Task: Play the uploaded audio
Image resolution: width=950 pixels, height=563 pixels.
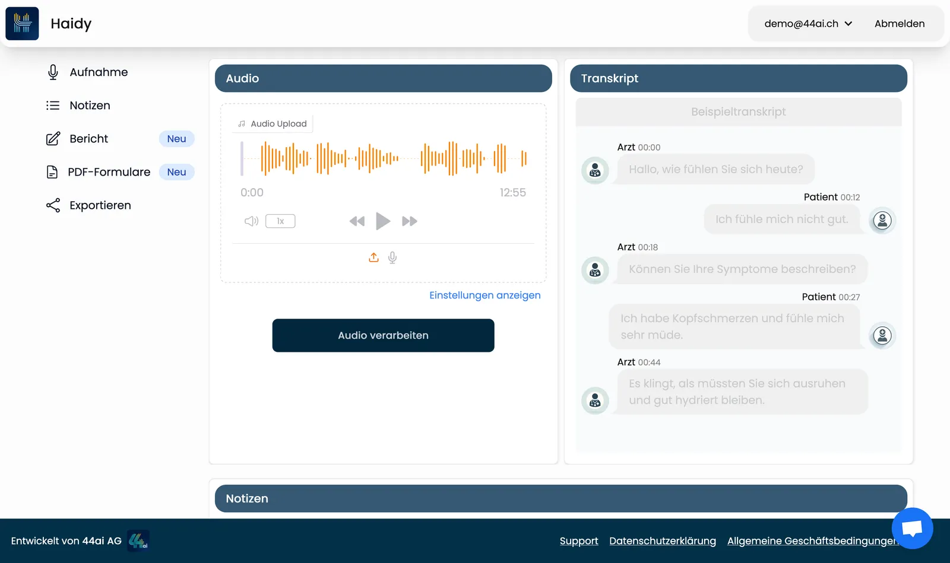Action: (x=383, y=221)
